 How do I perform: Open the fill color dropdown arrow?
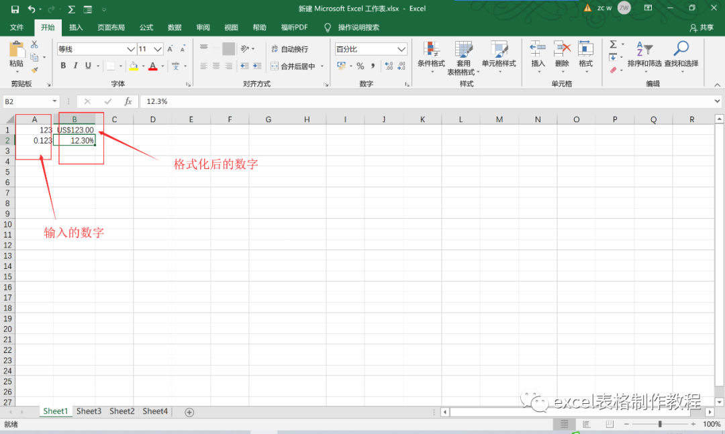pyautogui.click(x=144, y=66)
